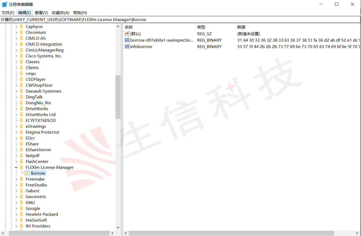This screenshot has height=236, width=361.
Task: Click tree pane scroll-up arrow
Action: 118,26
